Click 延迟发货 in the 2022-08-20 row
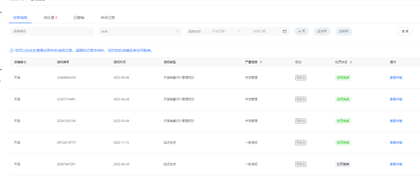This screenshot has height=178, width=420. pyautogui.click(x=170, y=164)
